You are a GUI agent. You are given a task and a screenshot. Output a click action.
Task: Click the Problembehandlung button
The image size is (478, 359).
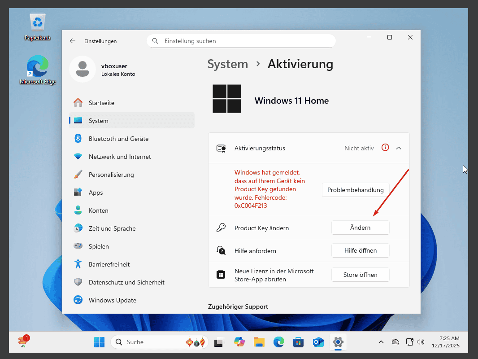coord(355,190)
